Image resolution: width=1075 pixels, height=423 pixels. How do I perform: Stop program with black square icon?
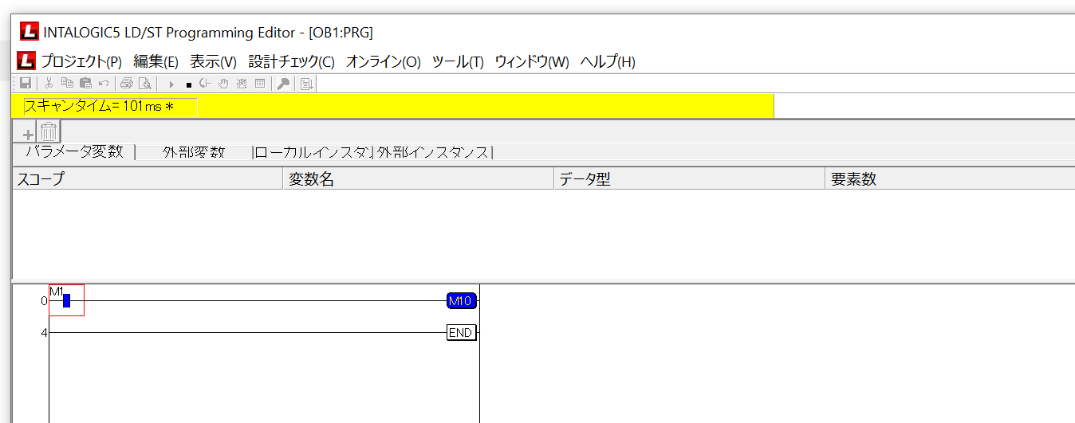tap(188, 84)
